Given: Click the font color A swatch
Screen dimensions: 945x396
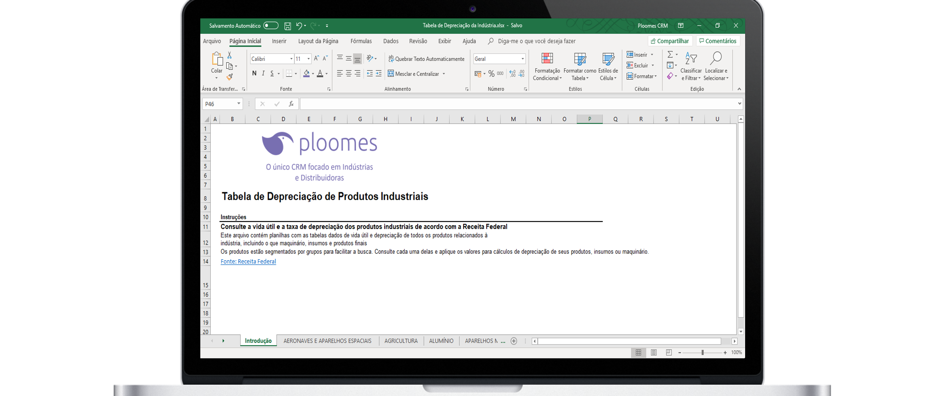Looking at the screenshot, I should coord(320,74).
